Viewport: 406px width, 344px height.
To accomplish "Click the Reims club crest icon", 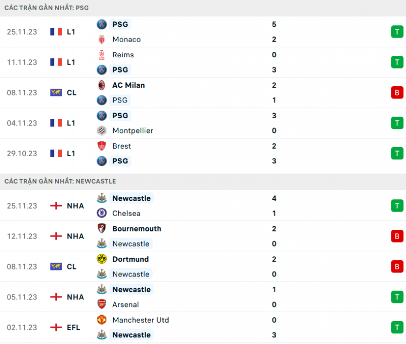I will [x=101, y=55].
